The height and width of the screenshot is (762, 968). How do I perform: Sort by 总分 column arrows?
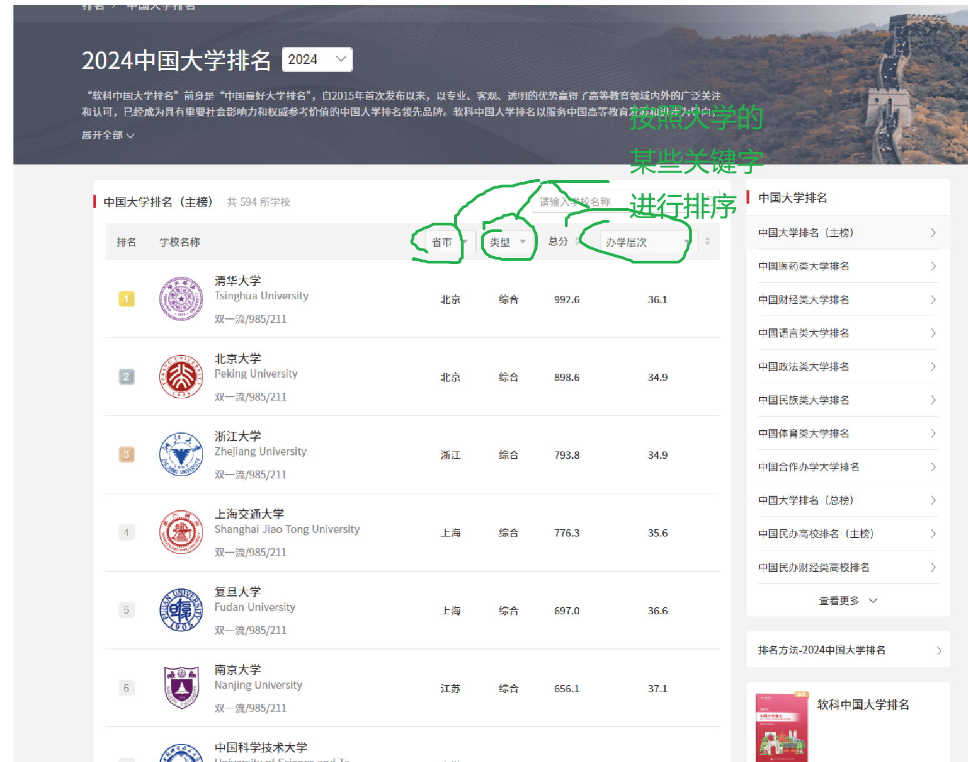click(x=578, y=241)
